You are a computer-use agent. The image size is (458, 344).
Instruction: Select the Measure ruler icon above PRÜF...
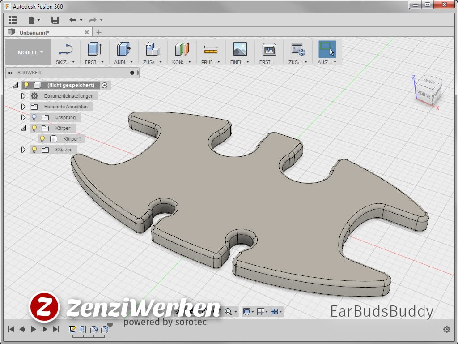click(211, 49)
